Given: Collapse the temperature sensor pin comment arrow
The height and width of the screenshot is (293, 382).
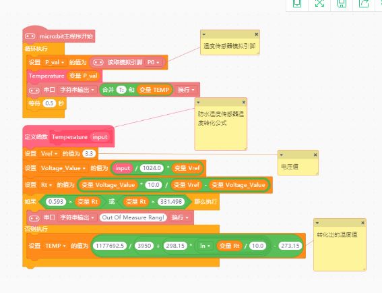Looking at the screenshot, I should click(x=204, y=34).
